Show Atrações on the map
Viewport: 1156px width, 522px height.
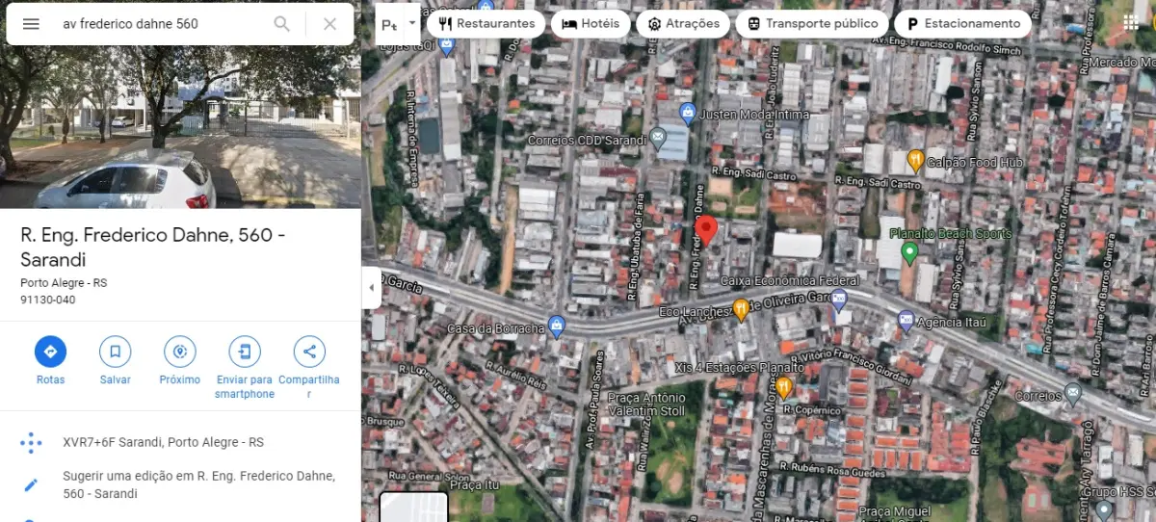[x=683, y=24]
